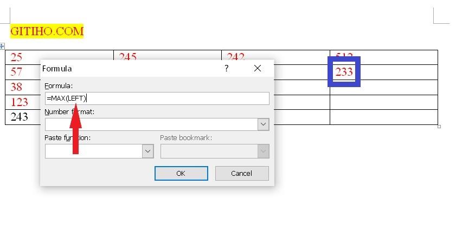Screen dimensions: 475x231
Task: Click the table resize handle at bottom-right
Action: (x=439, y=127)
